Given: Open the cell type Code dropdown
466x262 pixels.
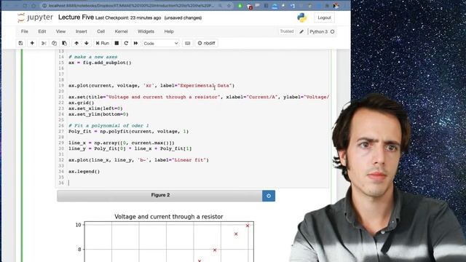Looking at the screenshot, I should pos(161,44).
